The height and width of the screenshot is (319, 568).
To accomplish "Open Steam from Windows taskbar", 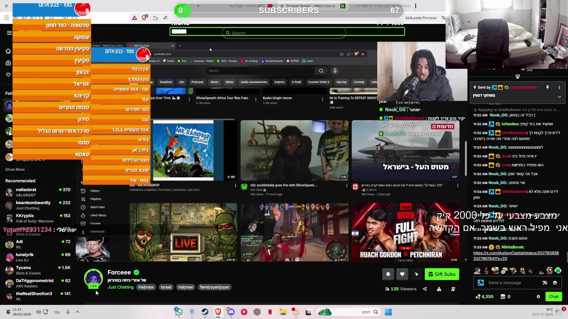I will [205, 312].
